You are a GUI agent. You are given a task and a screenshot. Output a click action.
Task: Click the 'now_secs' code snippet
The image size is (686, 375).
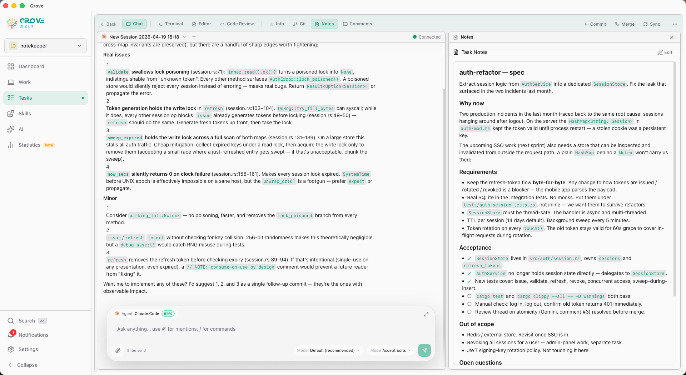[118, 174]
